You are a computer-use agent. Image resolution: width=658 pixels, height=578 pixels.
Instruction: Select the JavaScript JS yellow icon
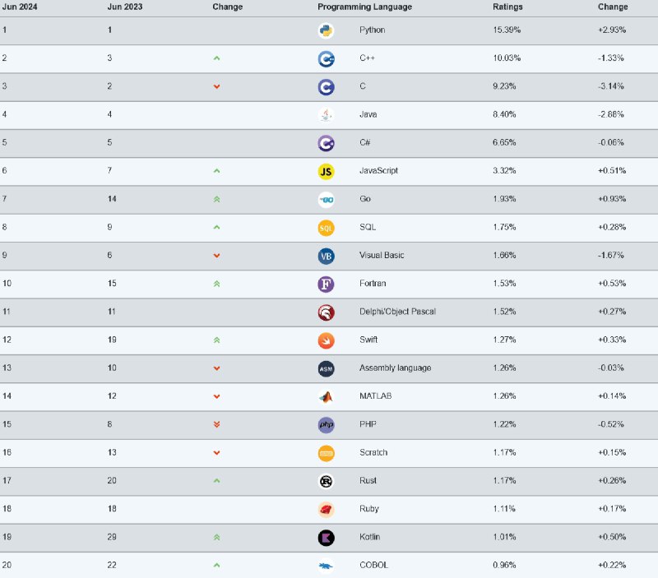point(326,172)
